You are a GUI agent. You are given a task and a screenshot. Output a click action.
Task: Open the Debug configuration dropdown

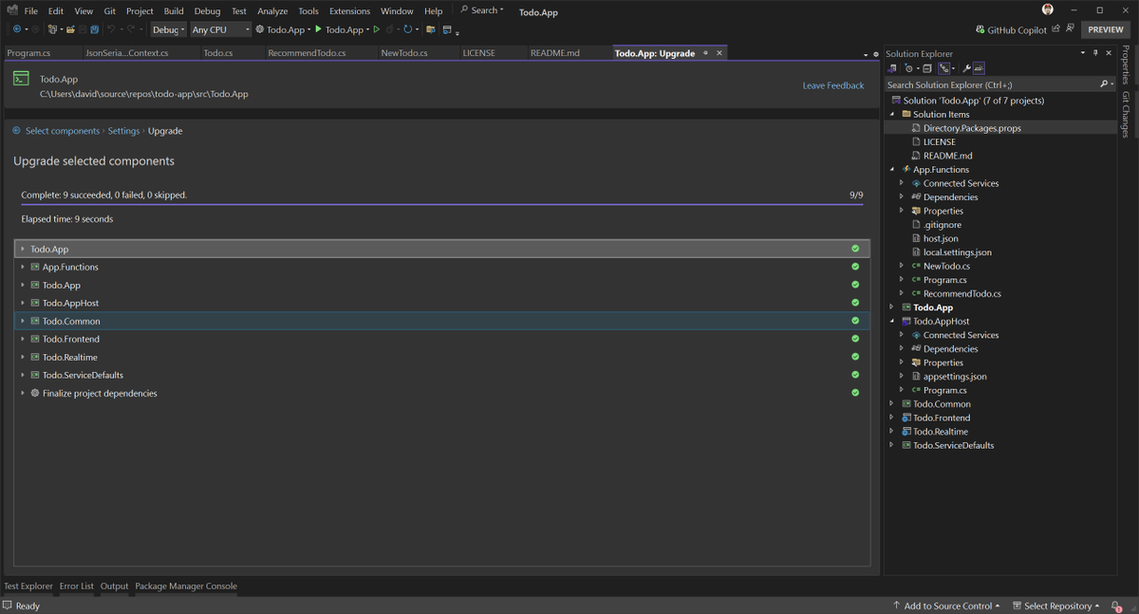[168, 29]
